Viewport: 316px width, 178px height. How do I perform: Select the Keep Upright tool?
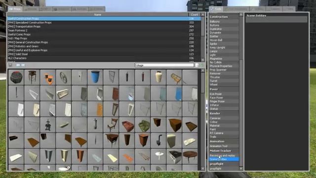(224, 47)
